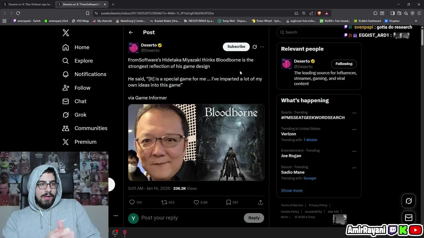Open options for Joe Rogan trend
The width and height of the screenshot is (424, 238).
354,151
